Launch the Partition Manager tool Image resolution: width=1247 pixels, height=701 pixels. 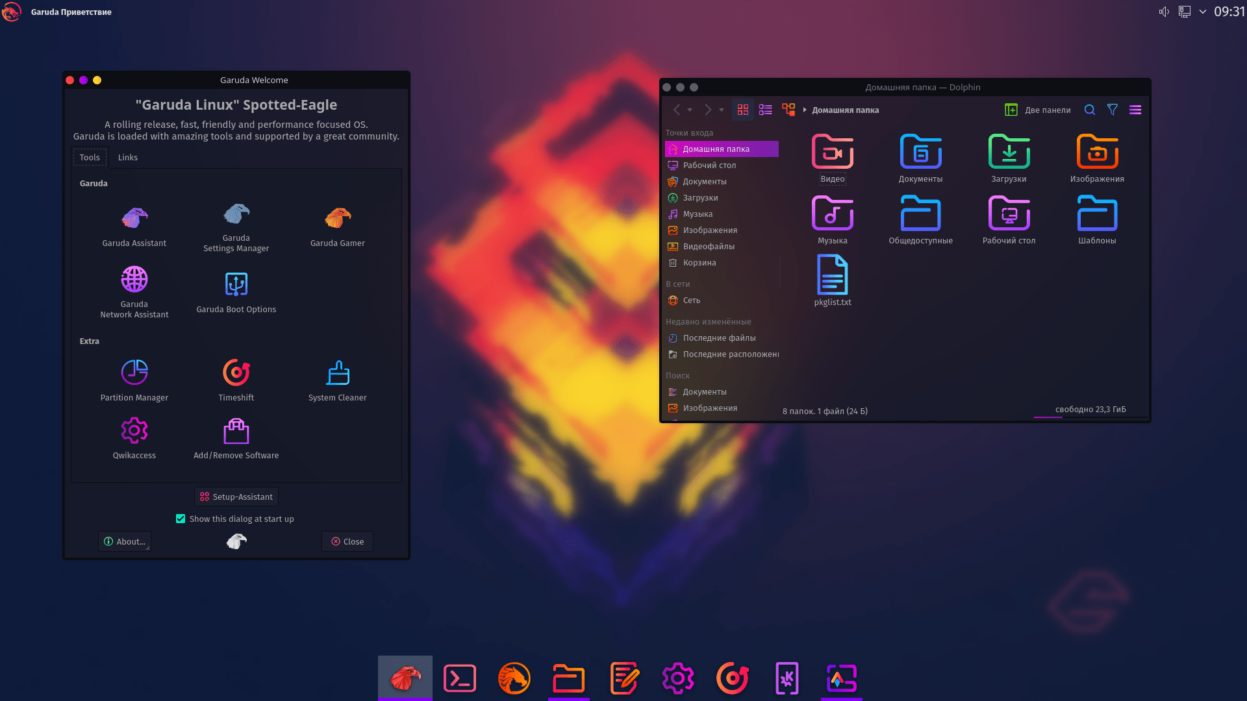tap(134, 380)
